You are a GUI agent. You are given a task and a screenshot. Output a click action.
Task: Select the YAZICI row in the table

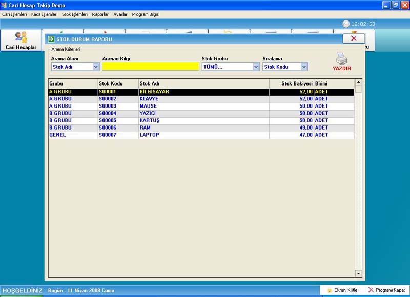tap(148, 113)
